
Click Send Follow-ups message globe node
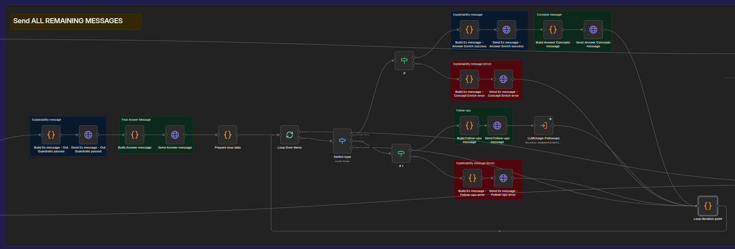click(497, 125)
